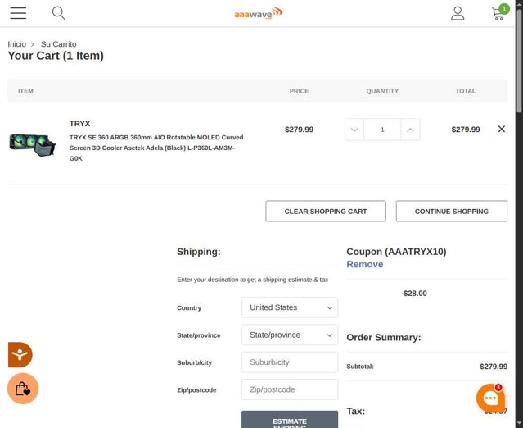Click Clear Shopping Cart button
This screenshot has height=428, width=523.
[x=326, y=212]
